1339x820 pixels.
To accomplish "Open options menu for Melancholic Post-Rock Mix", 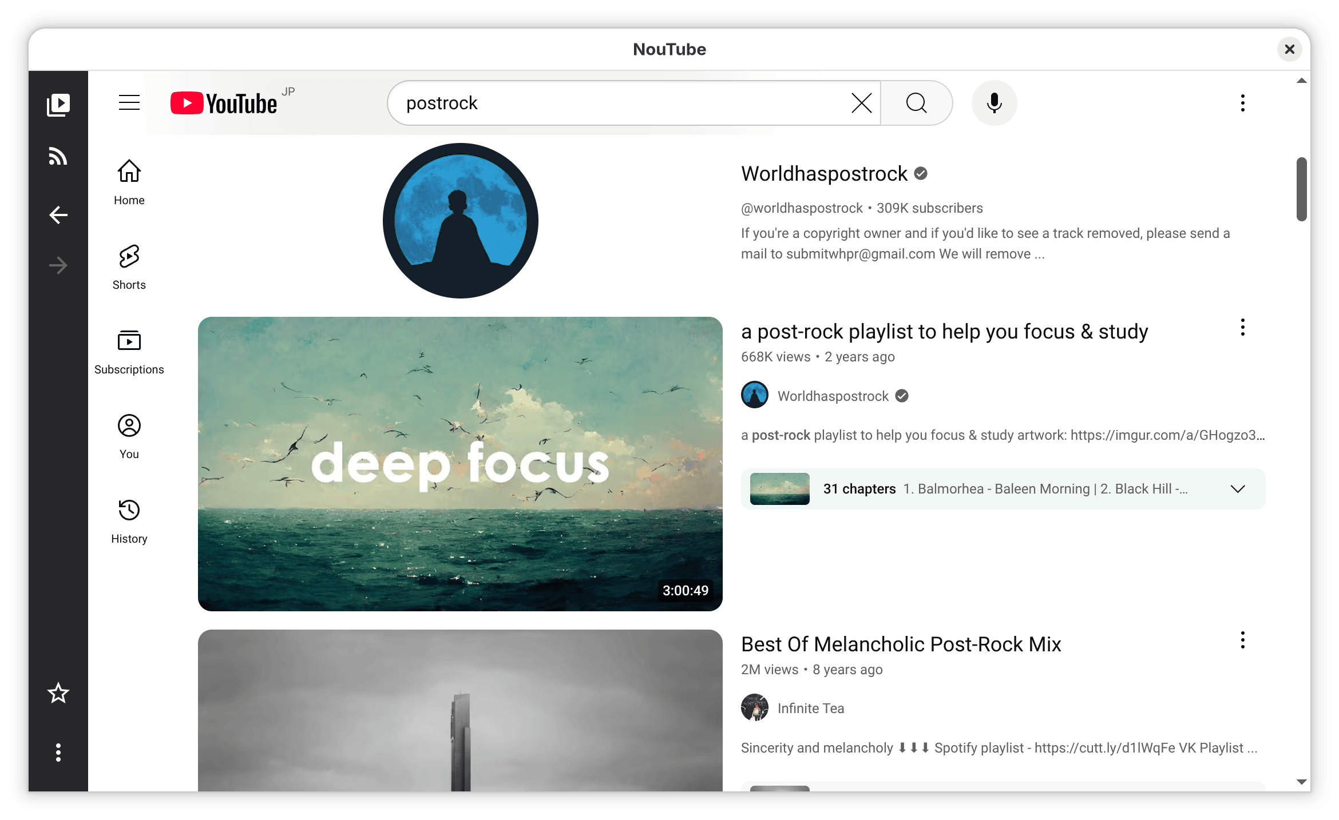I will 1242,640.
